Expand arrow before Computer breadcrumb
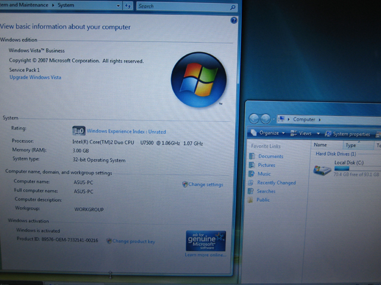Screen dimensions: 381x285 (289, 119)
